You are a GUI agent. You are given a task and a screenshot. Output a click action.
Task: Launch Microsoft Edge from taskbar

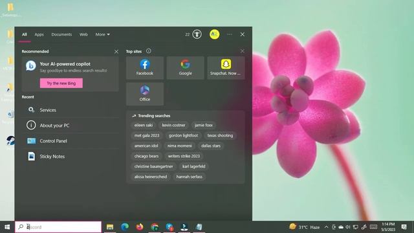pyautogui.click(x=125, y=227)
